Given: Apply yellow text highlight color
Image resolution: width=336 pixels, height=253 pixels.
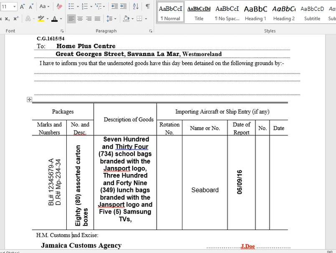Looking at the screenshot, I should point(40,19).
